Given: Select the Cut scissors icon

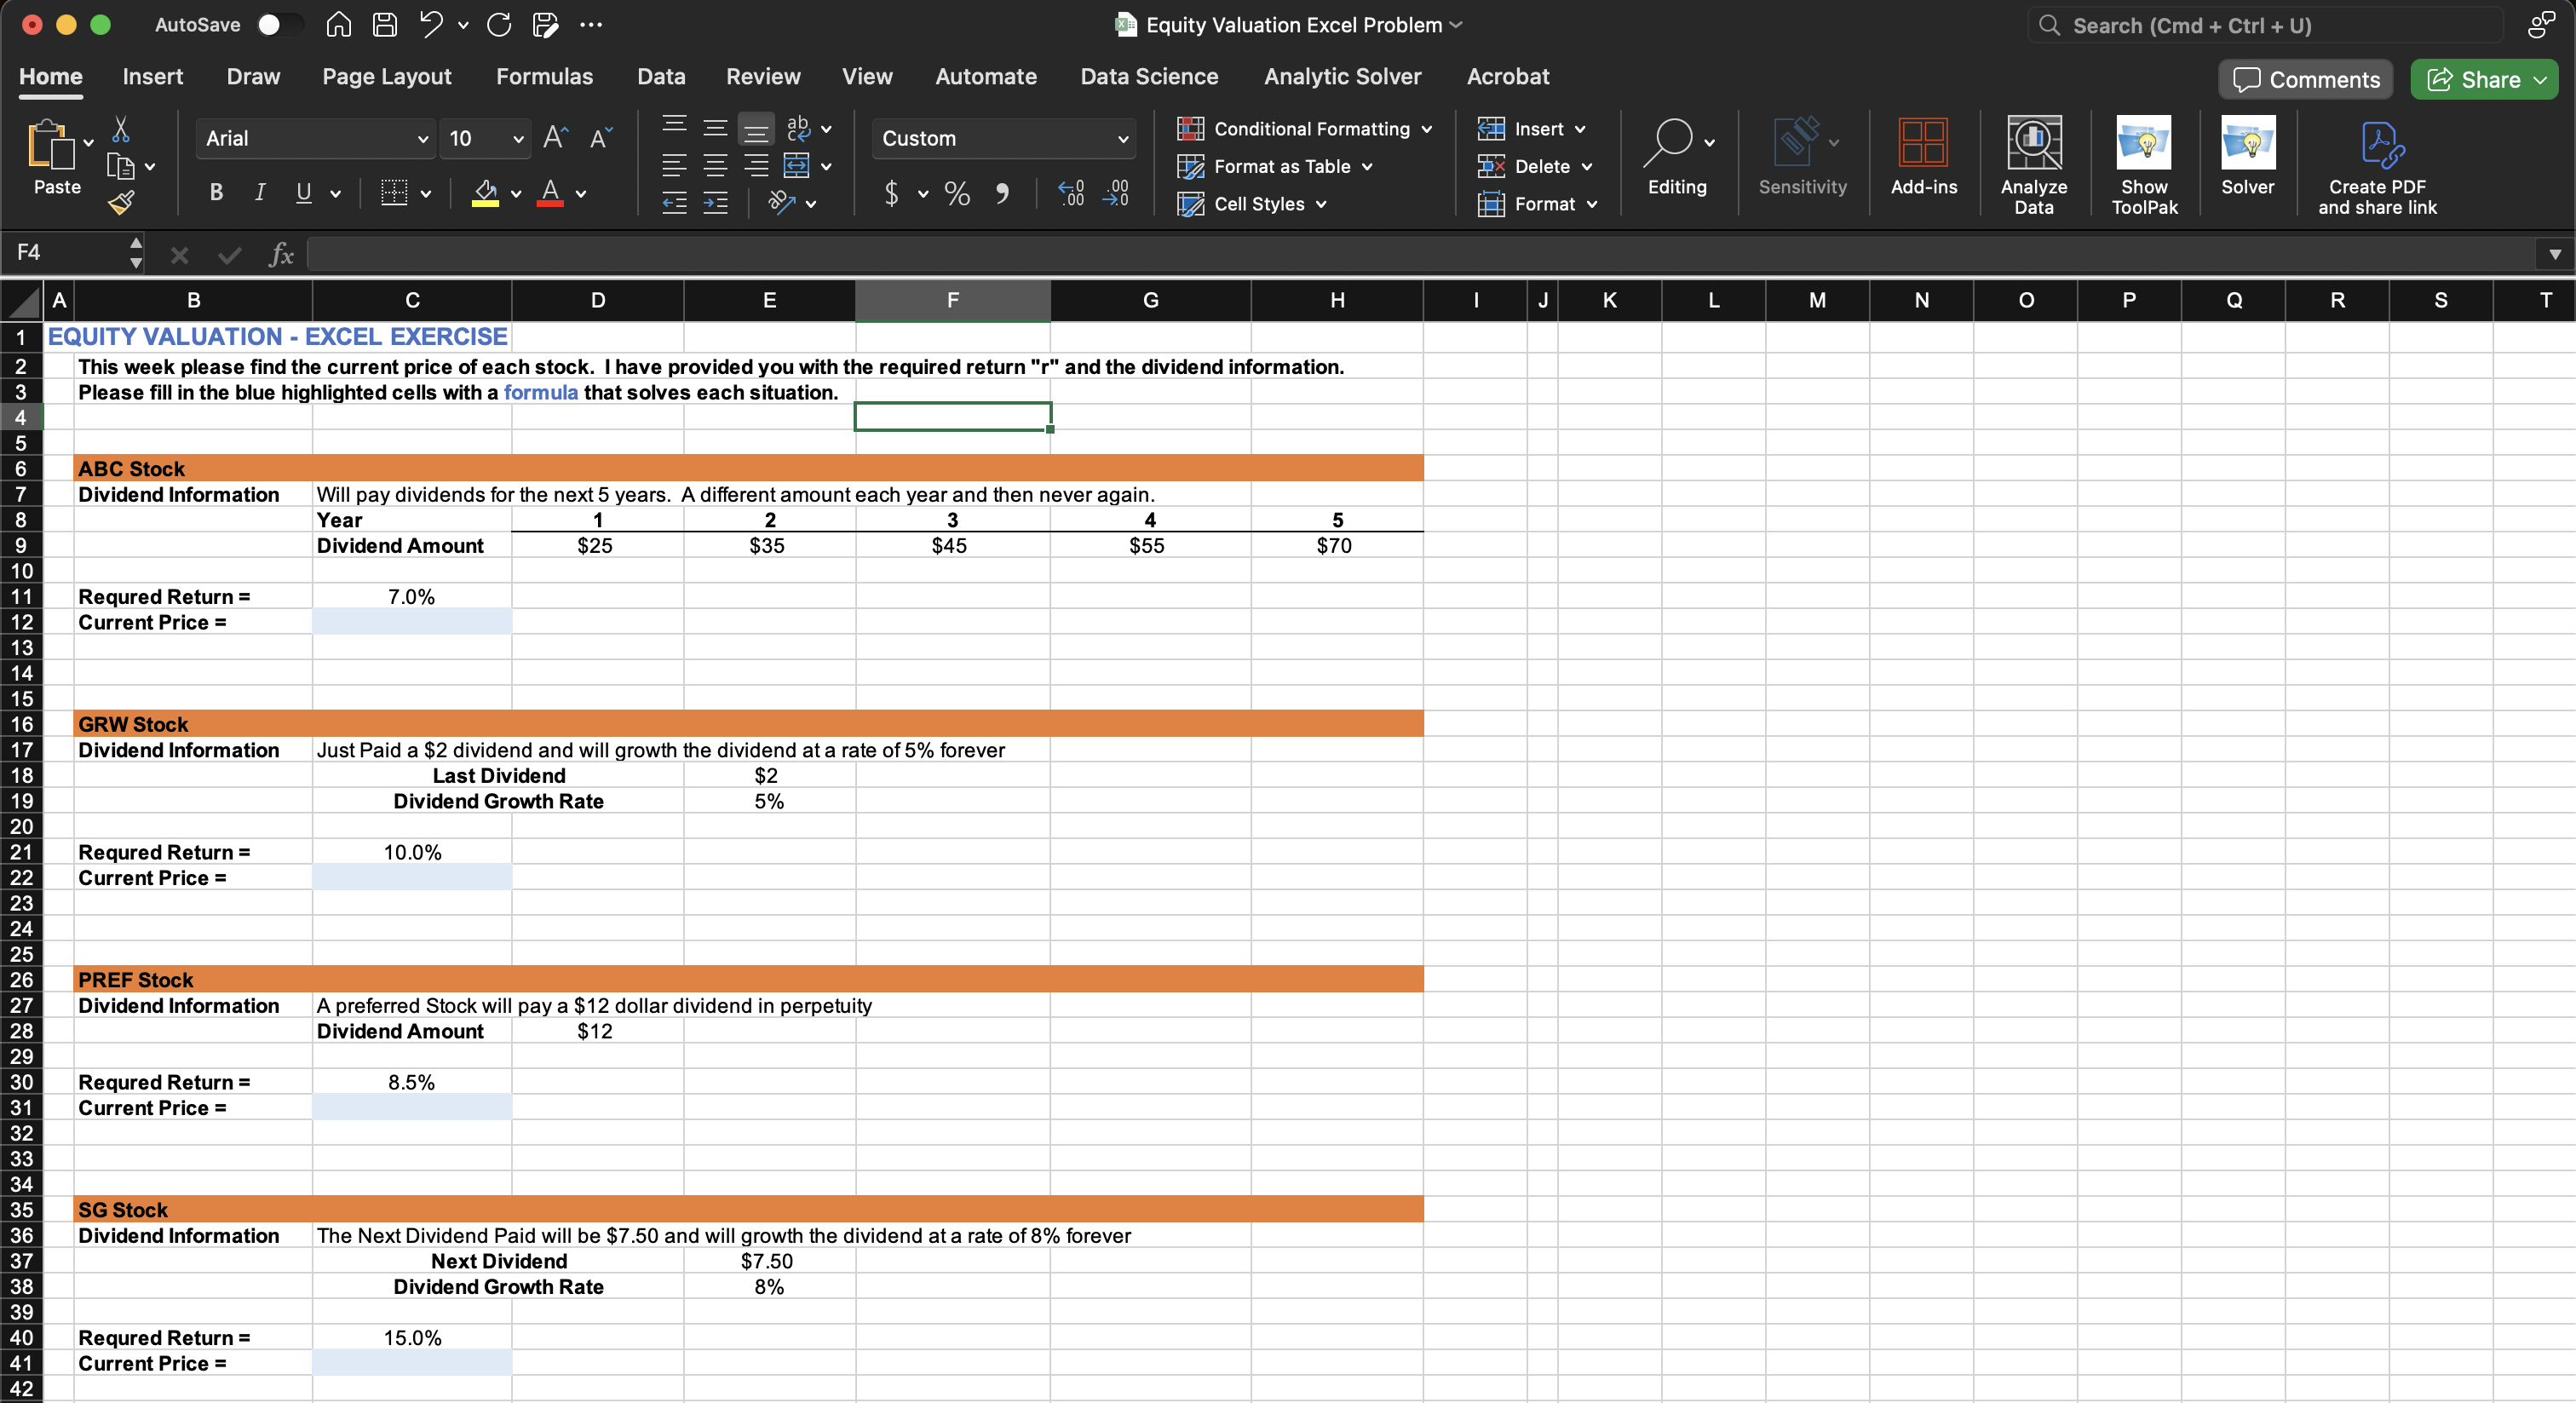Looking at the screenshot, I should click(122, 130).
